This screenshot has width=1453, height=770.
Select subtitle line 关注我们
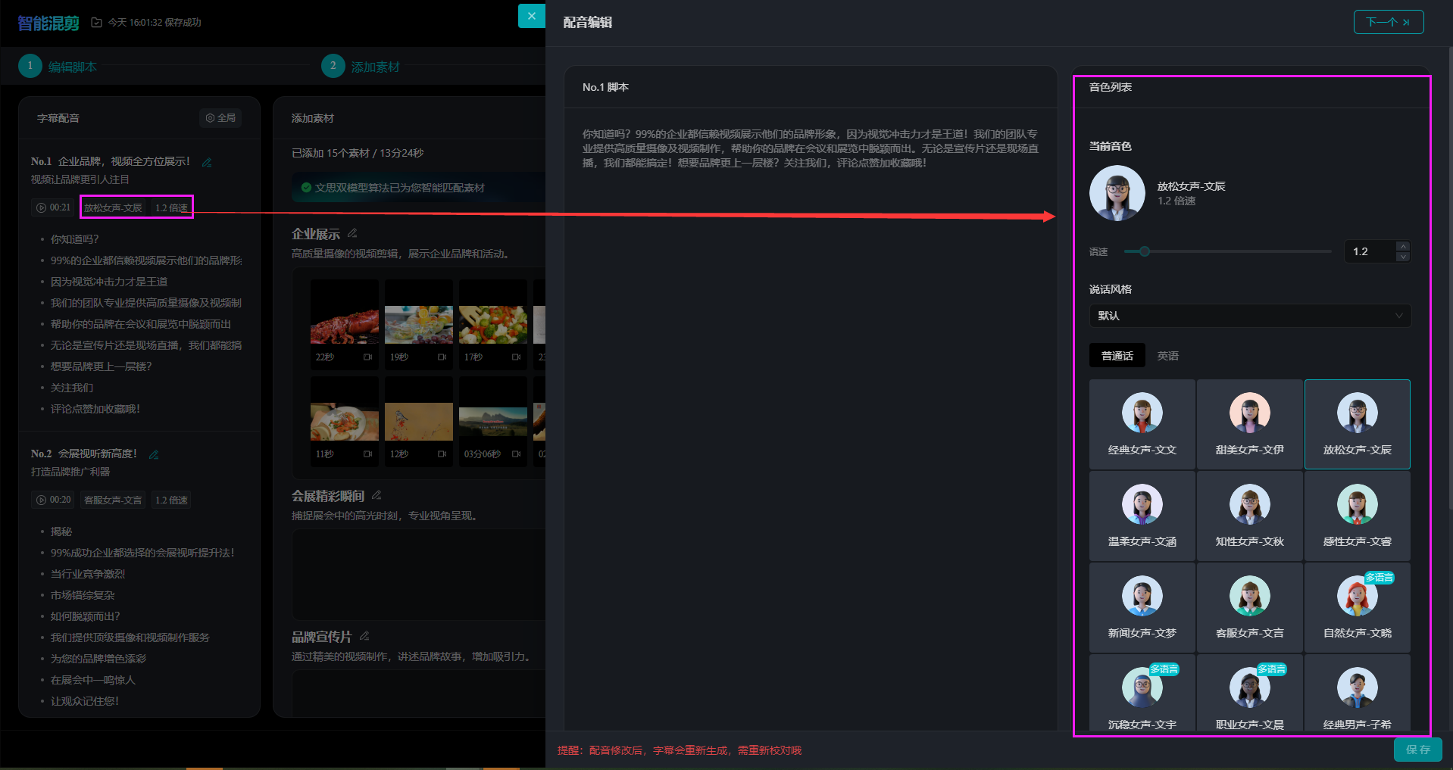pyautogui.click(x=72, y=388)
